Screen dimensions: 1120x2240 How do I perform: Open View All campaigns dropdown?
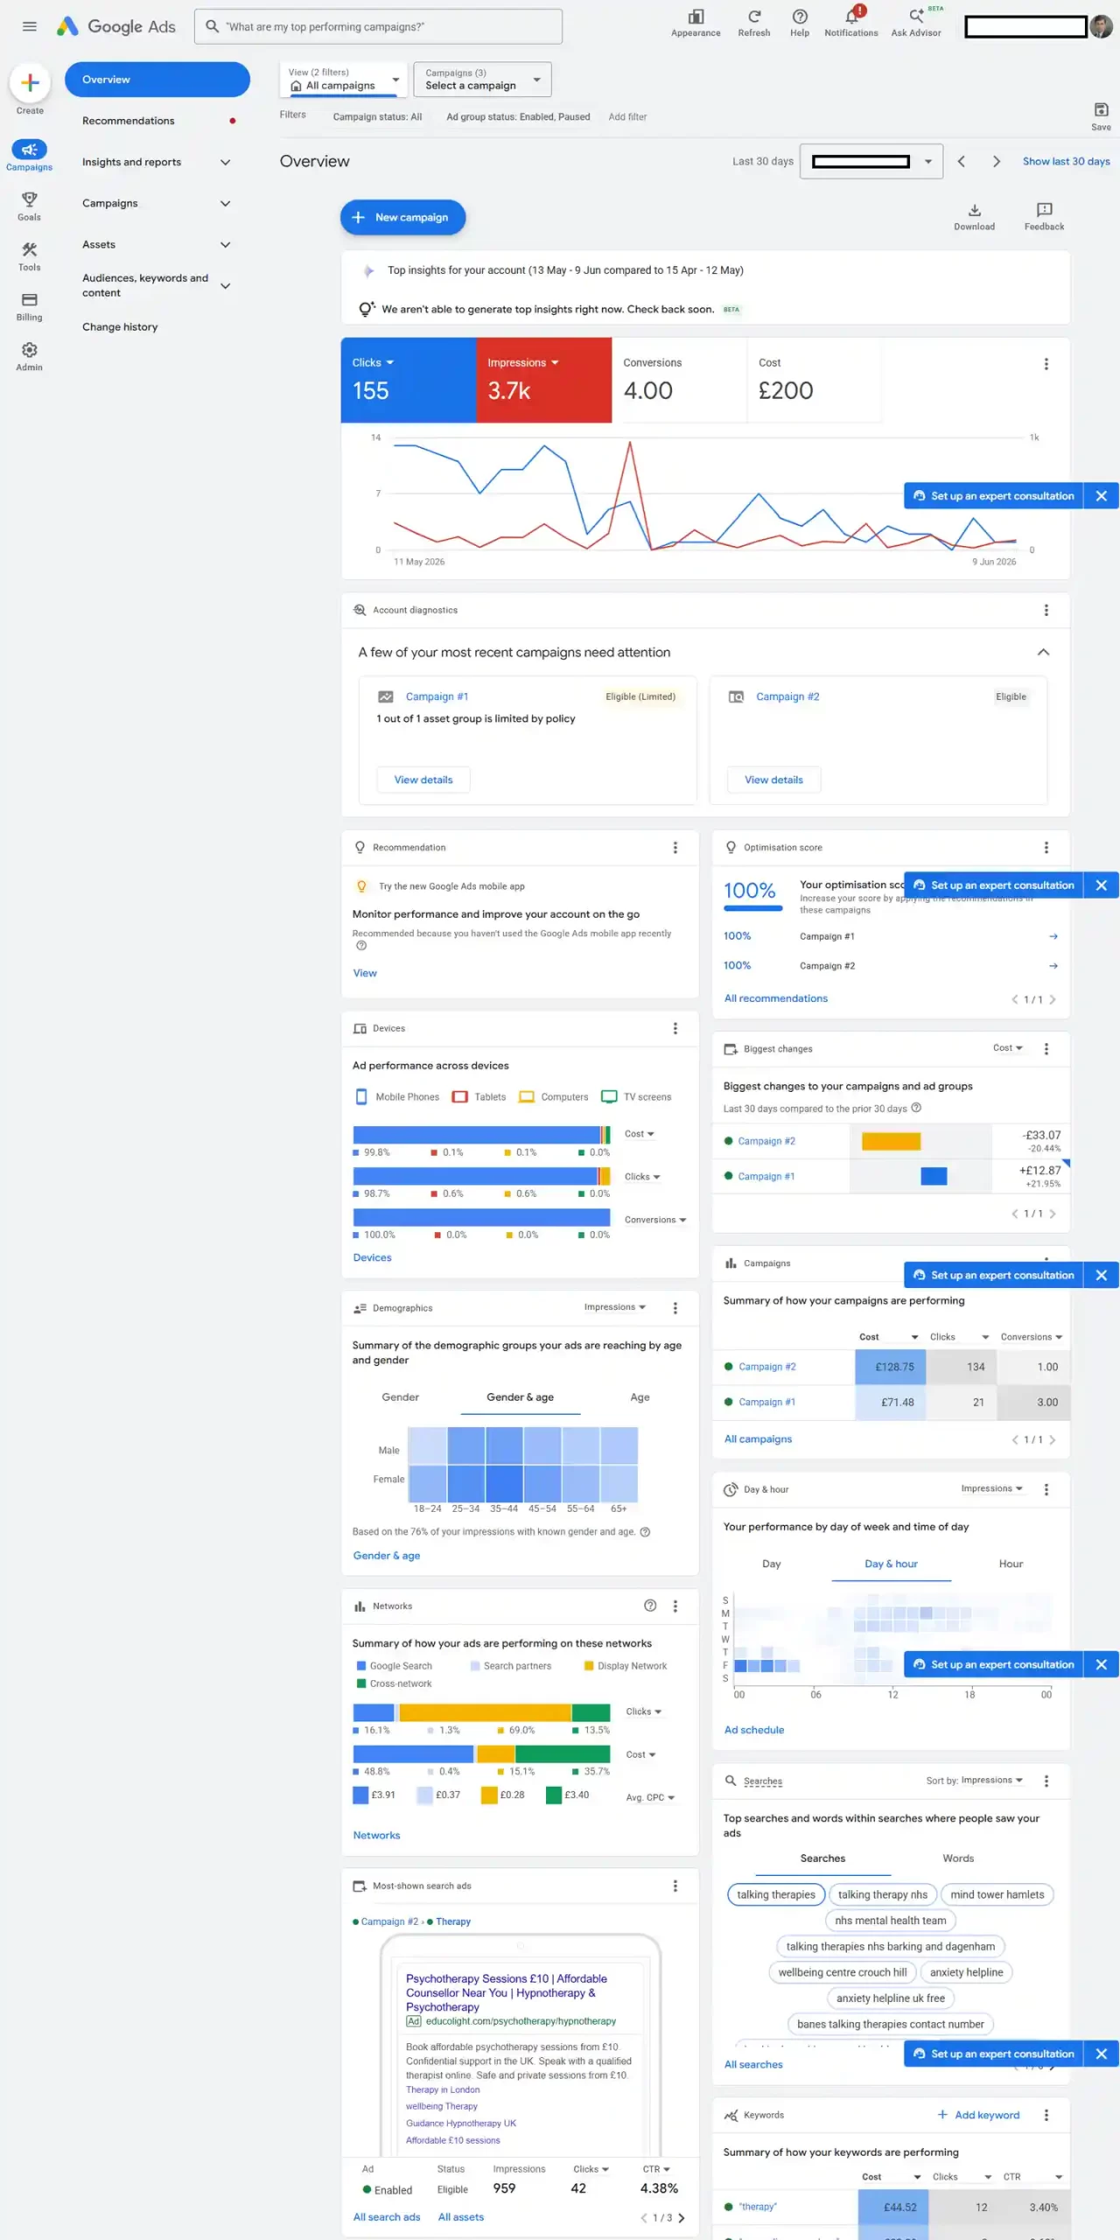pos(343,80)
